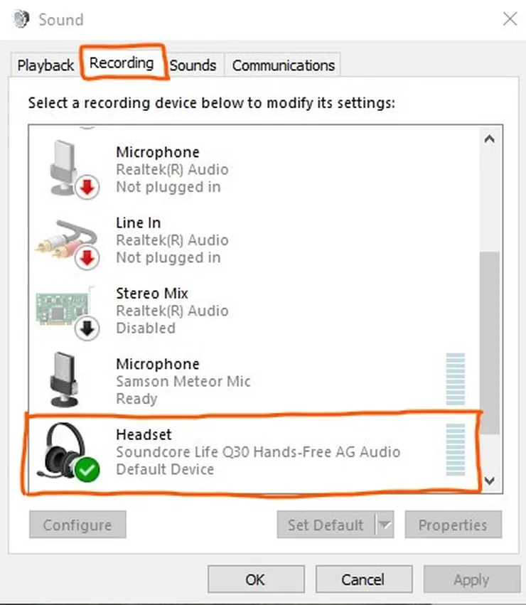Viewport: 526px width, 605px height.
Task: Click the Line In RCA cable icon
Action: (65, 239)
